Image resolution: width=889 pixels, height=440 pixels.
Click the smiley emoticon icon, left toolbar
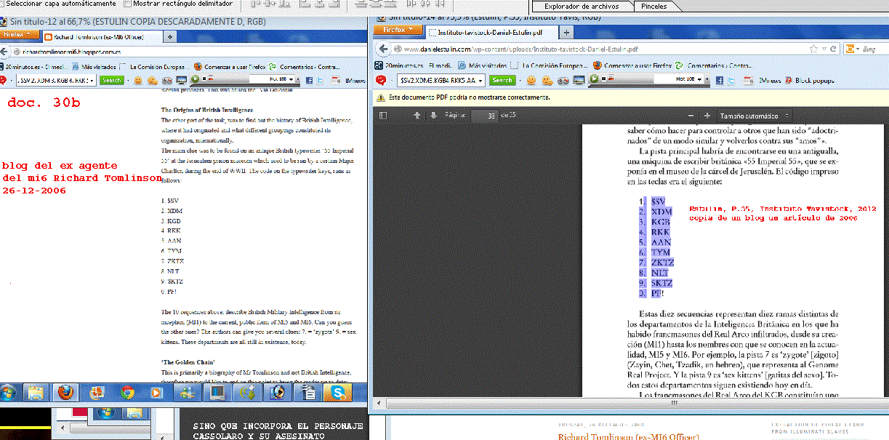point(137,80)
